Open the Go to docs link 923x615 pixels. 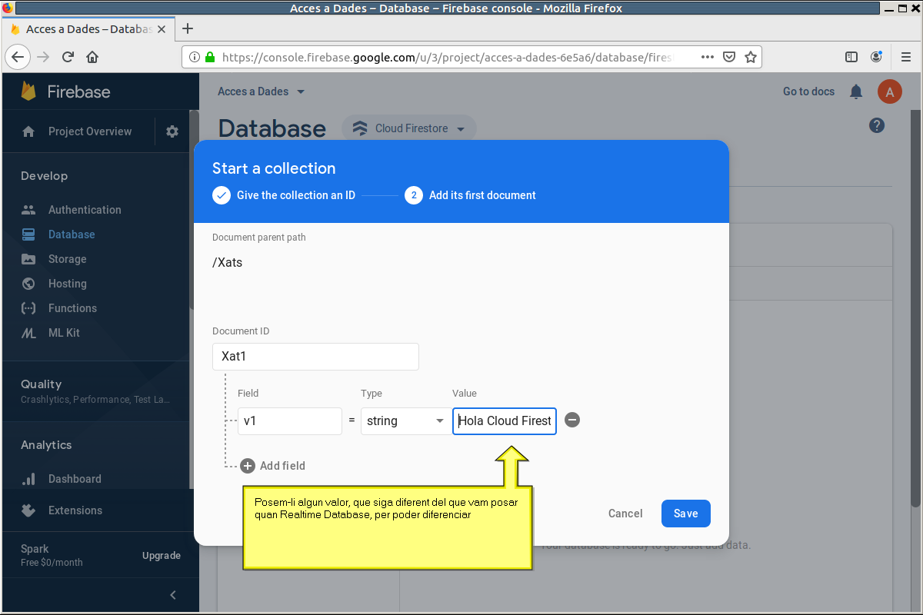[x=808, y=91]
